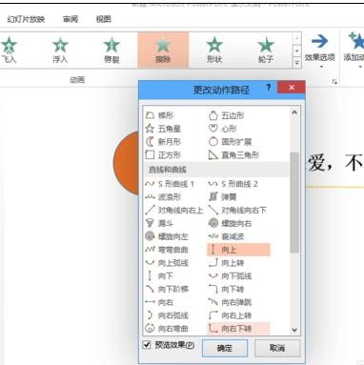This screenshot has height=365, width=364.
Task: Open the 动画 group dialog launcher
Action: pyautogui.click(x=334, y=82)
